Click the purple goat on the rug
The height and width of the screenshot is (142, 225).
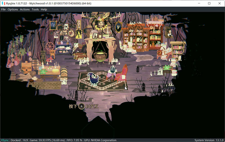(93, 79)
